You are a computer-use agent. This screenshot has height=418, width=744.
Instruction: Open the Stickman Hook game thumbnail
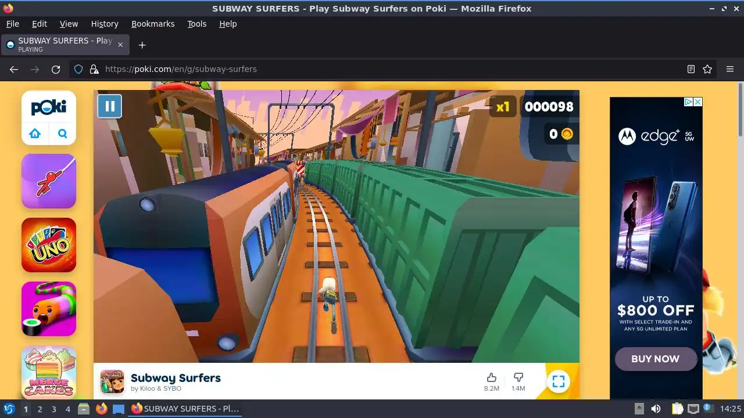[49, 181]
